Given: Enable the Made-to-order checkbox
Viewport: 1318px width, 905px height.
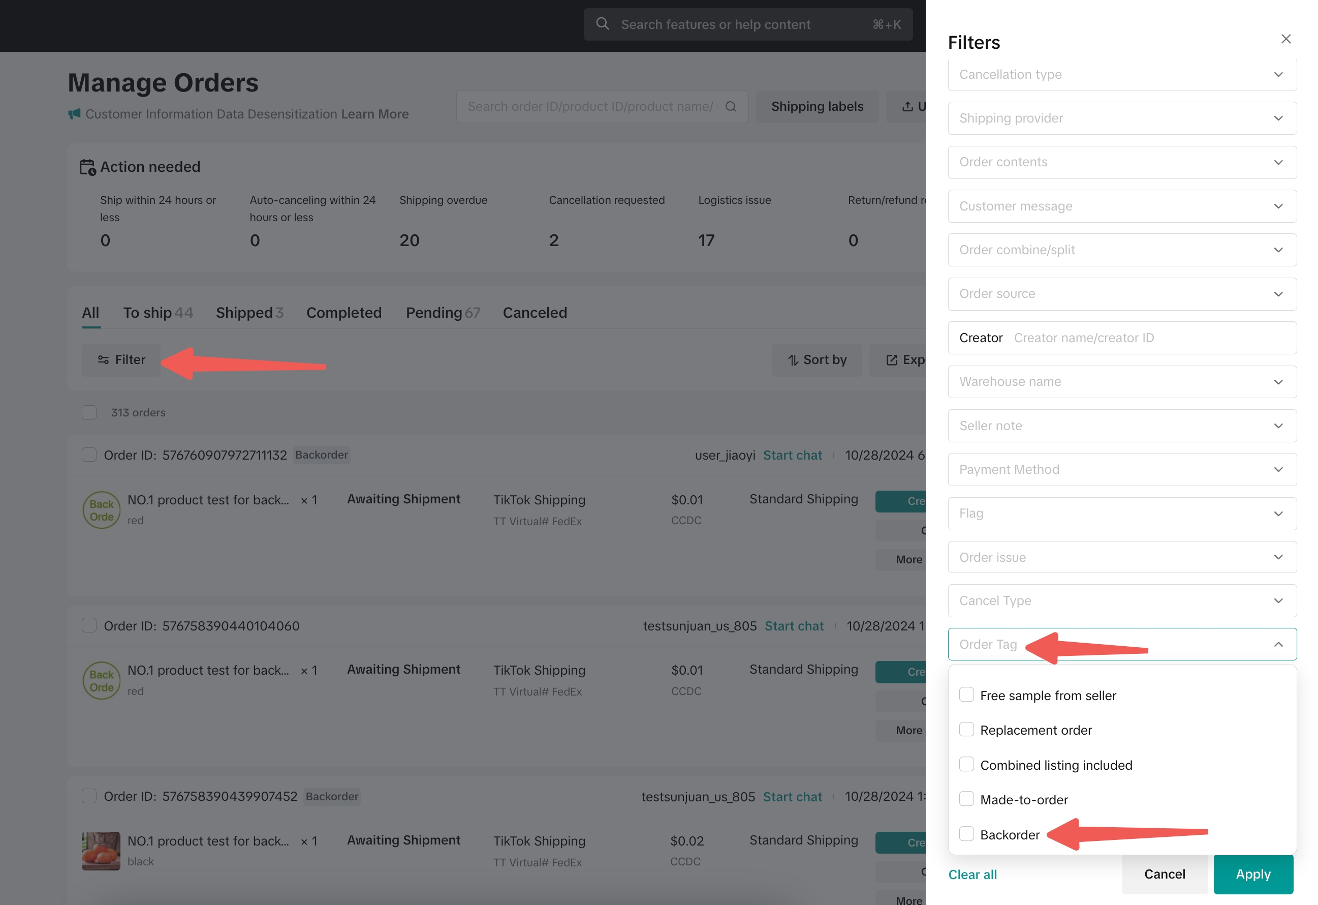Looking at the screenshot, I should pyautogui.click(x=966, y=799).
